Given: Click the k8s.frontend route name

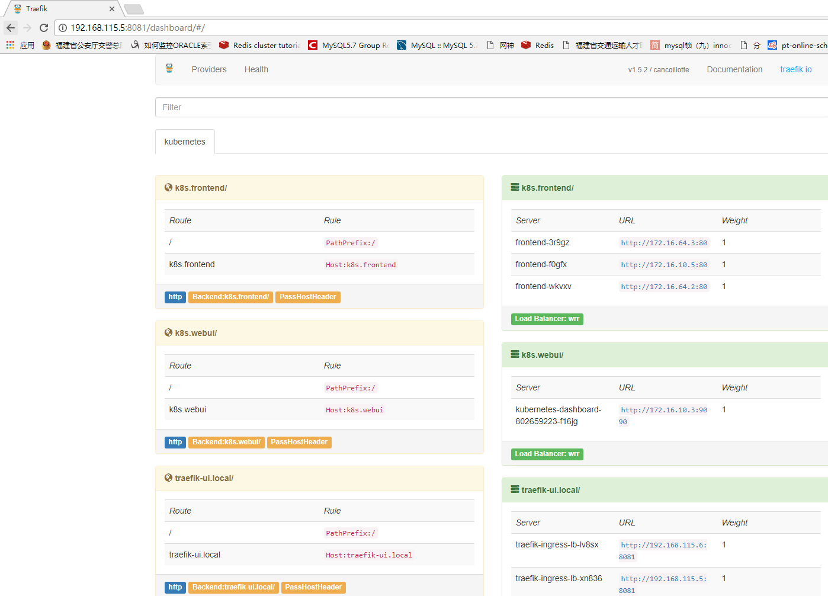Looking at the screenshot, I should pos(192,265).
